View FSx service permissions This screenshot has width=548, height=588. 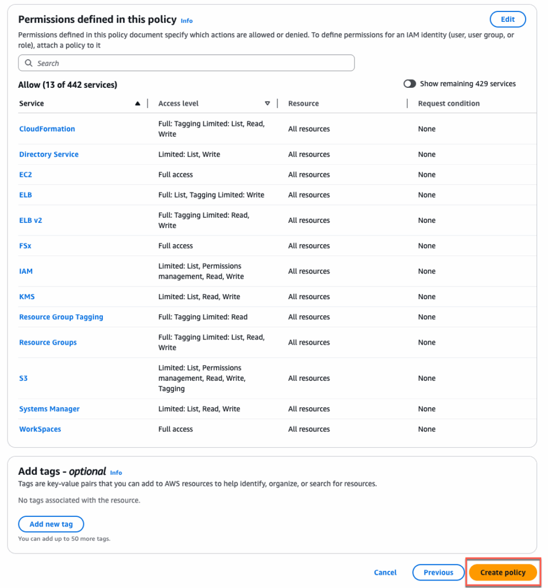coord(25,246)
